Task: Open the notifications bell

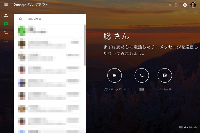Action: click(x=185, y=5)
